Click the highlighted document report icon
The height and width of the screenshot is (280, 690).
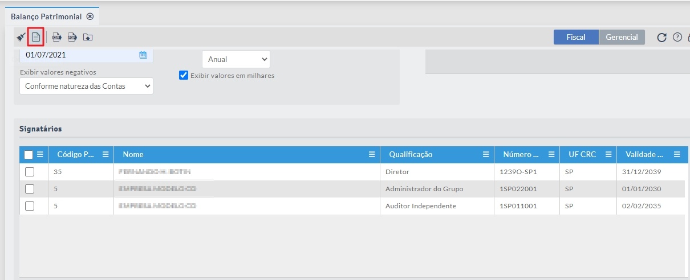click(36, 38)
